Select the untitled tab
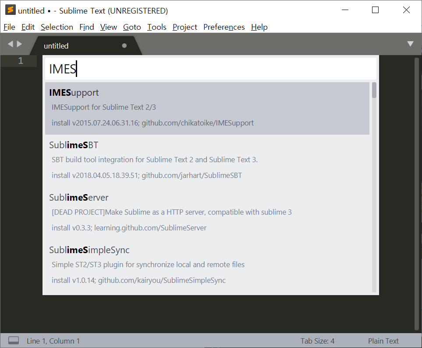The image size is (422, 348). (86, 46)
